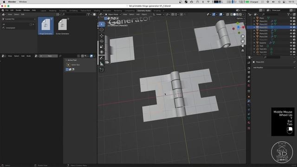Toggle snapping magnet in viewport header
This screenshot has height=167, width=297.
point(173,14)
